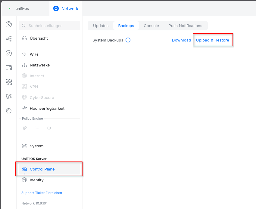Select Control Plane in the sidebar

tap(49, 169)
